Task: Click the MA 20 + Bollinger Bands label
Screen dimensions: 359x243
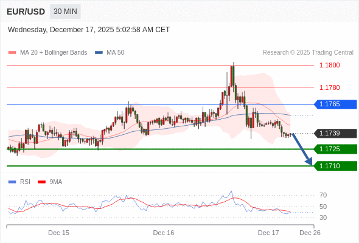Action: 54,53
